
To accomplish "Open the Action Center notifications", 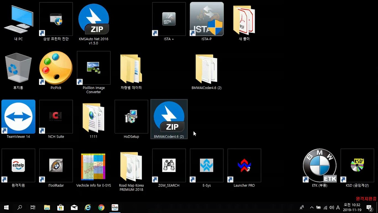I will (369, 207).
